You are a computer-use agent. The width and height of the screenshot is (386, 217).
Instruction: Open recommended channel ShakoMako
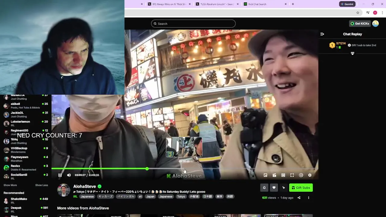26,201
